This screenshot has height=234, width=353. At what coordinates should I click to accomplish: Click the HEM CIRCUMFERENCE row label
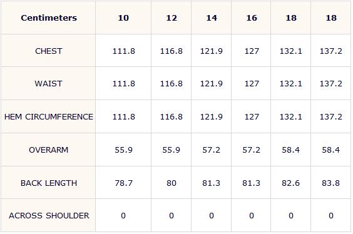point(49,117)
